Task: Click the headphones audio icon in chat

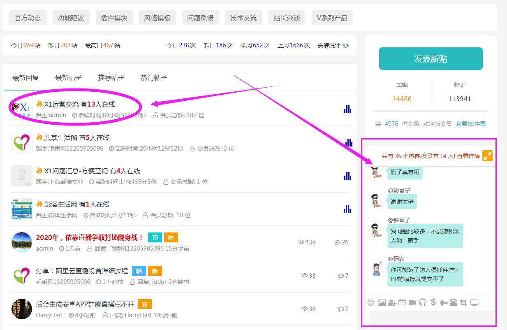Action: pos(423,303)
